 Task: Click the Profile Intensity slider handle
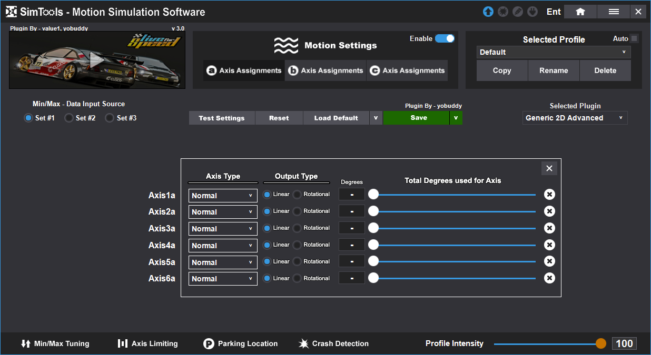601,343
